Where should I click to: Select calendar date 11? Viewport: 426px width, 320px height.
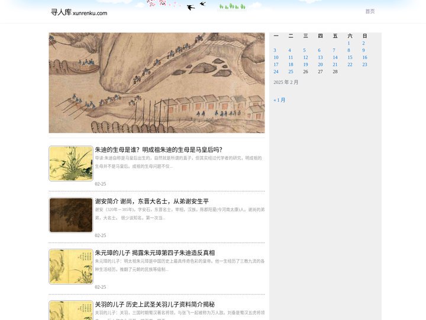(x=291, y=57)
